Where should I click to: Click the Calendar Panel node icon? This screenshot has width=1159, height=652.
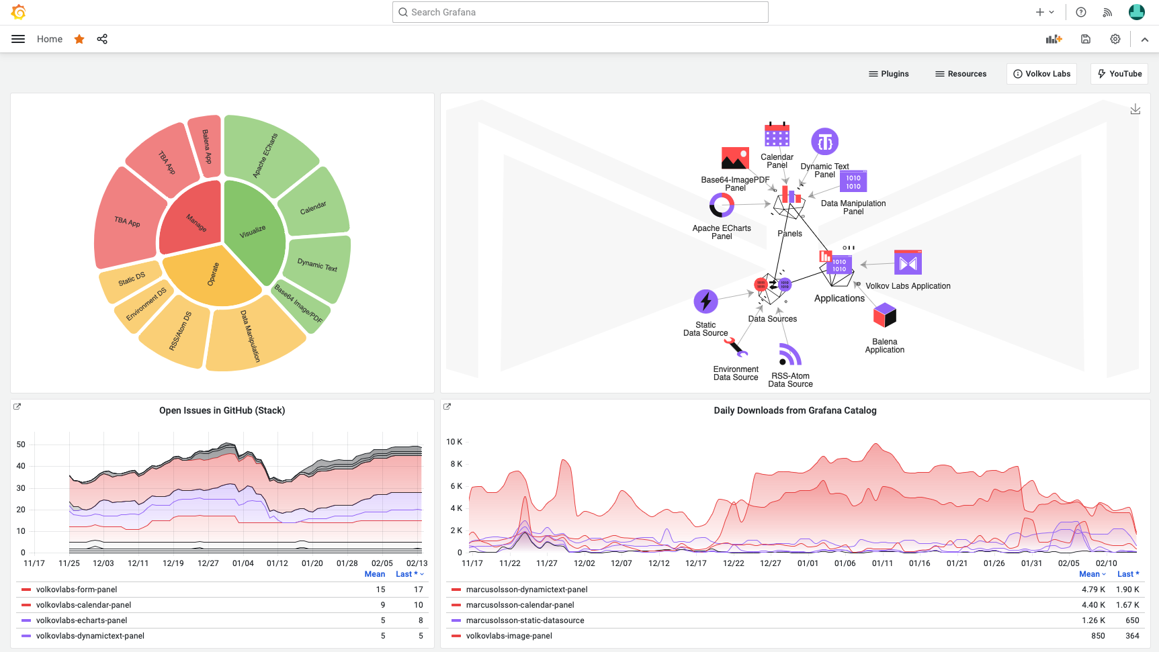pyautogui.click(x=777, y=134)
